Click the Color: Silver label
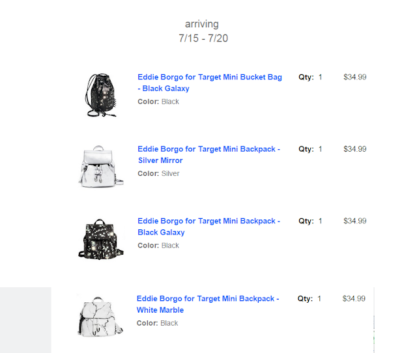The height and width of the screenshot is (353, 417). coord(158,174)
